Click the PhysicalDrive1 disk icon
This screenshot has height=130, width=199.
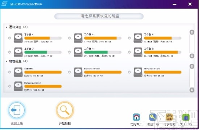point(78,72)
